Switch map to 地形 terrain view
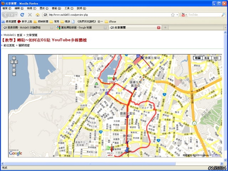This screenshot has width=228, height=171. 216,58
